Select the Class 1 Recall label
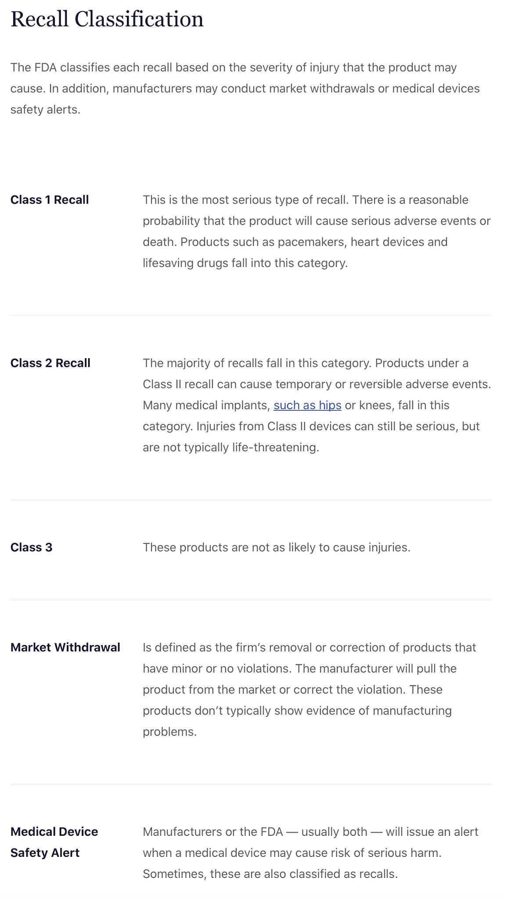The width and height of the screenshot is (508, 899). click(x=50, y=200)
